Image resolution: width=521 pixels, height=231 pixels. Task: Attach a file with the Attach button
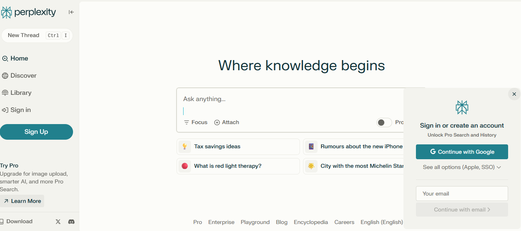pos(227,123)
